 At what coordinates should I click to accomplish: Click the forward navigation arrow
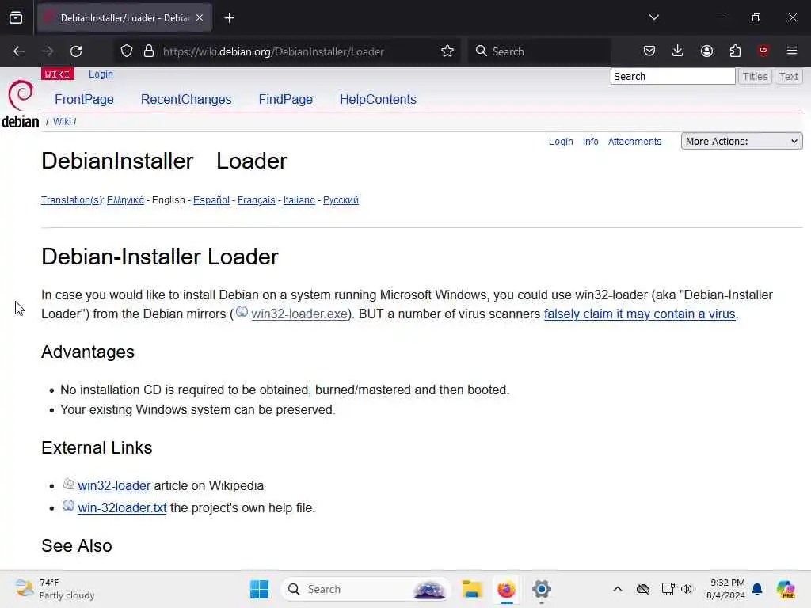point(48,51)
